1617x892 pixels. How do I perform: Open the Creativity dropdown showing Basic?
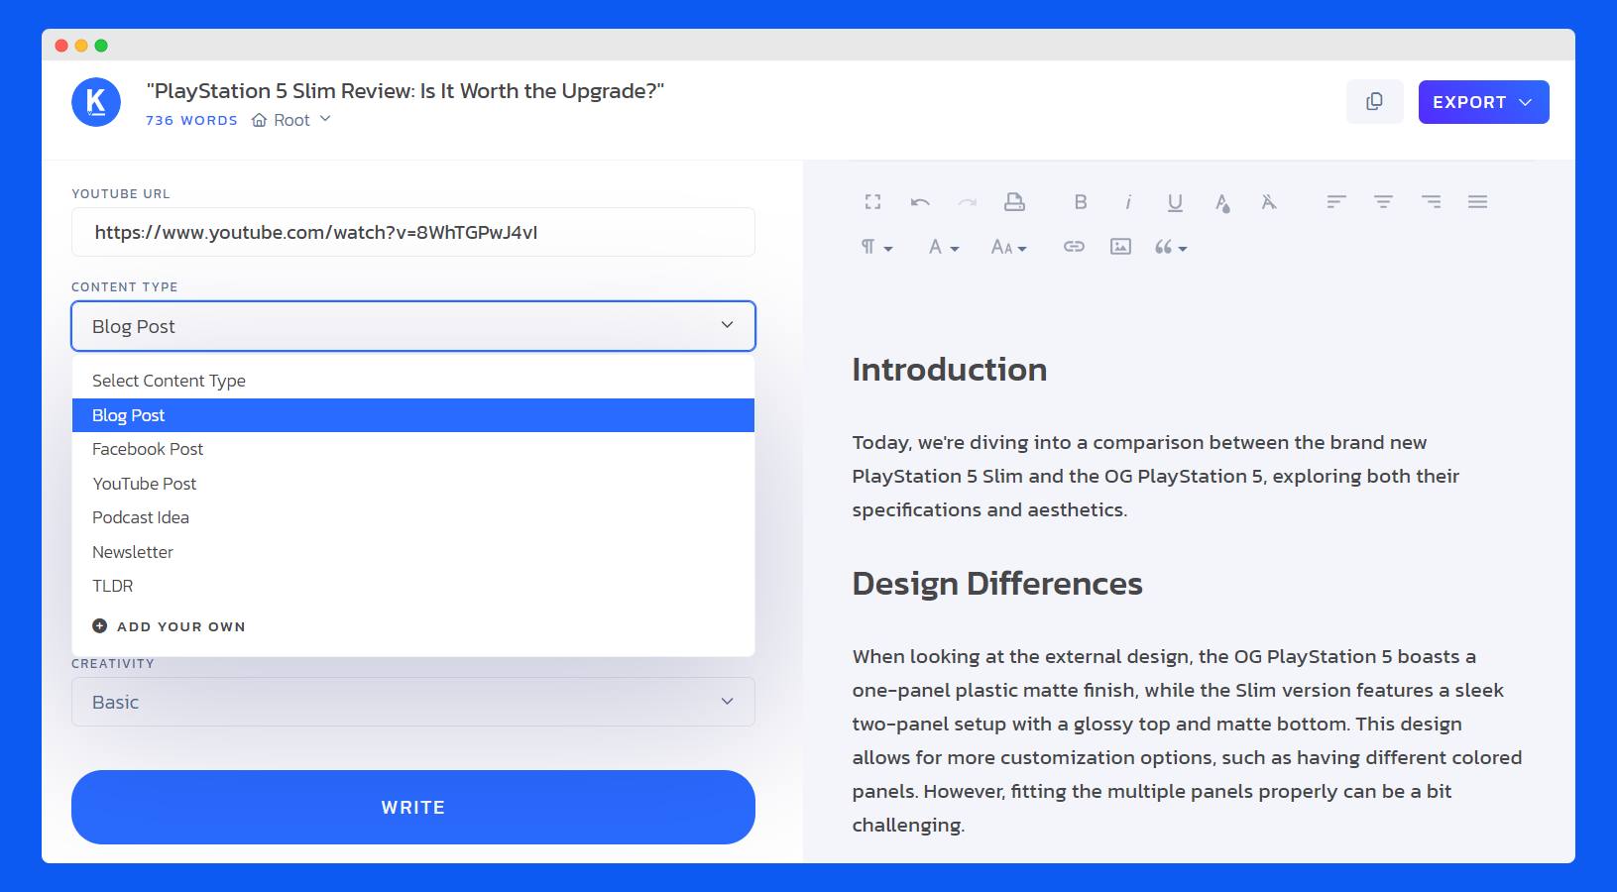pos(412,702)
